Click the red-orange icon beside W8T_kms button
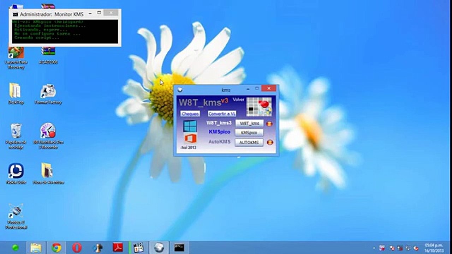The image size is (452, 254). click(270, 123)
